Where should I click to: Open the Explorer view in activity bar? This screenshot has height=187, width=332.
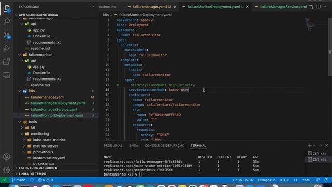7,8
